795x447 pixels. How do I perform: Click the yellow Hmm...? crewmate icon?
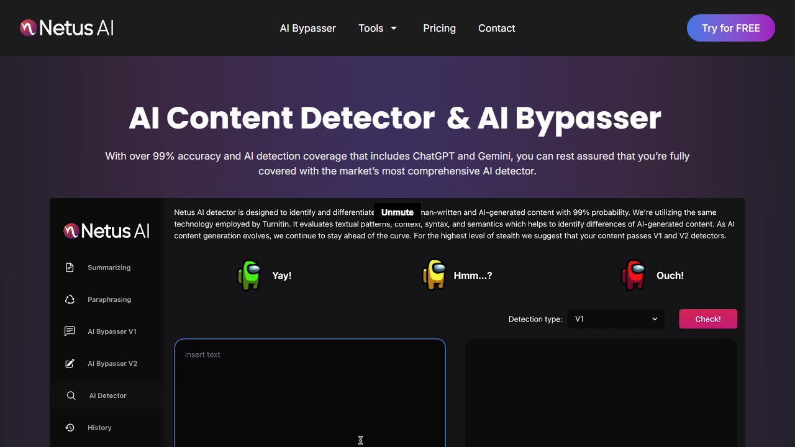(x=434, y=275)
